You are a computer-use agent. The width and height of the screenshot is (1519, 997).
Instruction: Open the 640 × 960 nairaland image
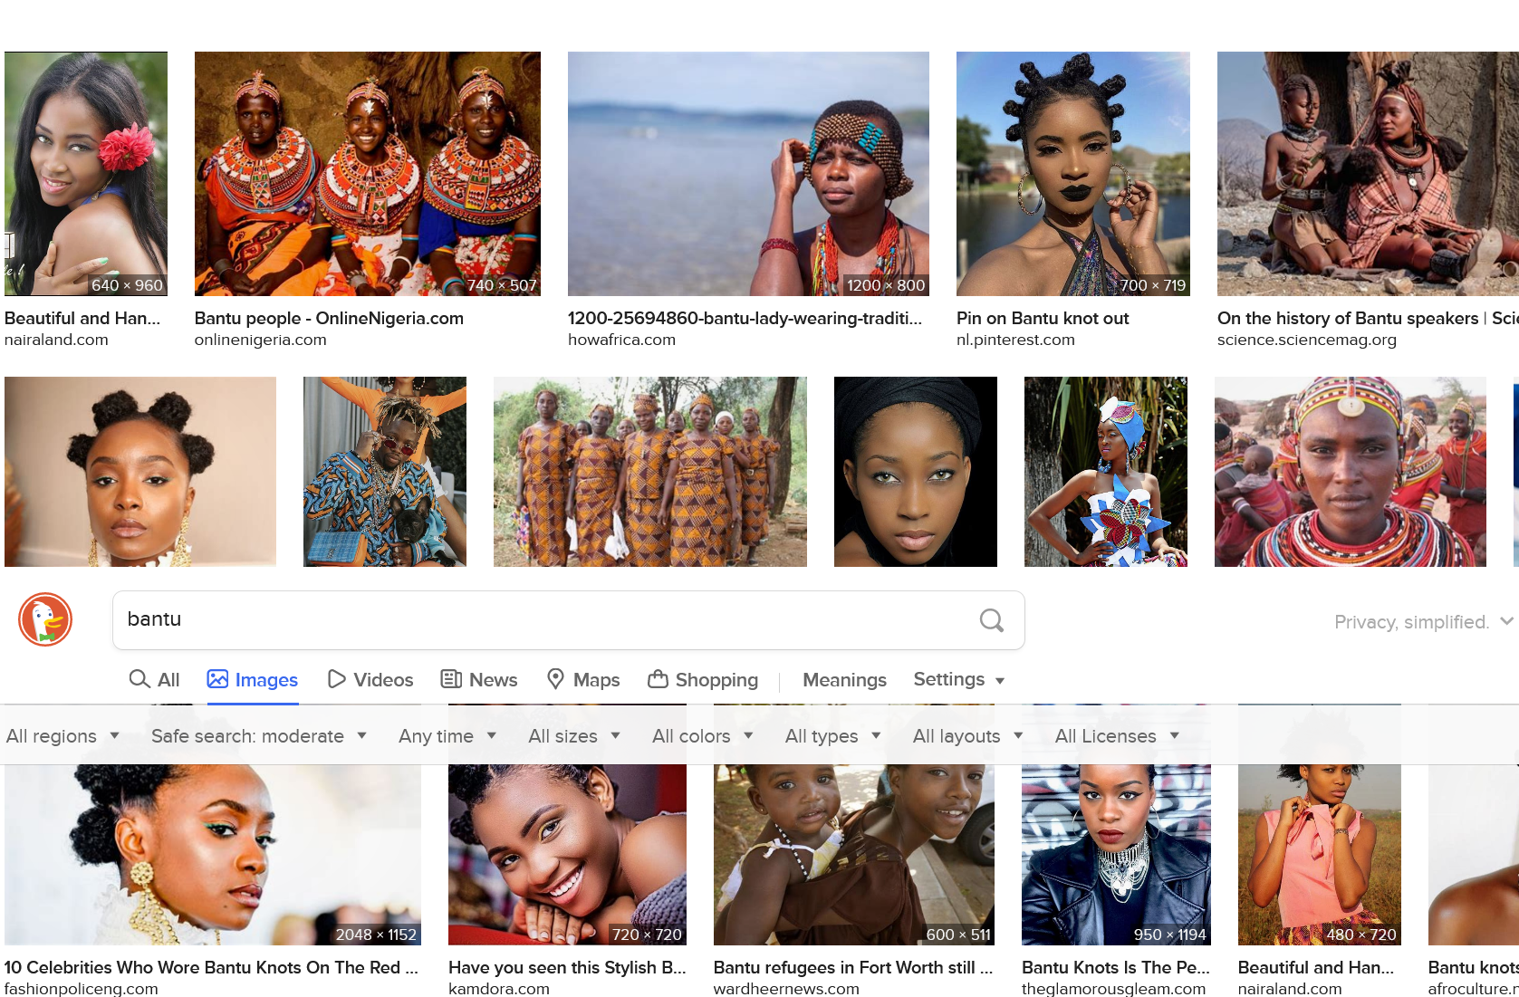pos(86,174)
